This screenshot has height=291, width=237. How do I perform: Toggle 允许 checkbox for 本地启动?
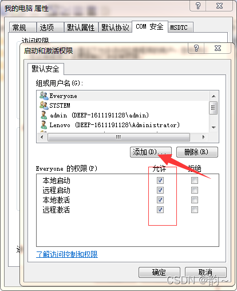[x=160, y=180]
